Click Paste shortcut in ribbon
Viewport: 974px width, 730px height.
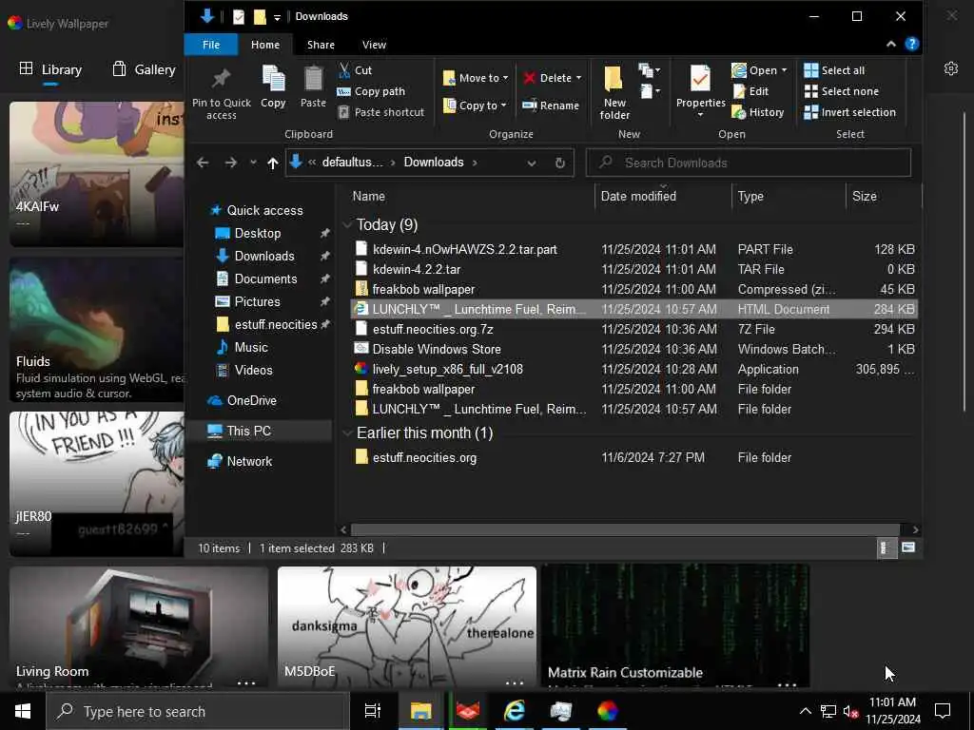380,112
